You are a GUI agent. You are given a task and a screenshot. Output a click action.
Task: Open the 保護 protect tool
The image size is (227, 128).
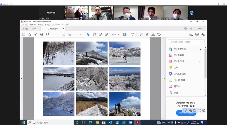click(x=174, y=93)
